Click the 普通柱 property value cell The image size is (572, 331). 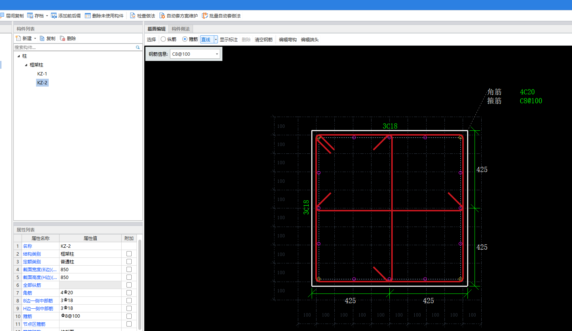(x=90, y=262)
